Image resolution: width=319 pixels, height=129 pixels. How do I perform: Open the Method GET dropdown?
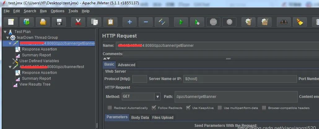[141, 96]
